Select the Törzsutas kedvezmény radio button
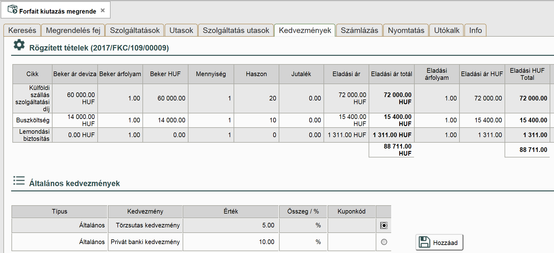The height and width of the screenshot is (253, 554). pyautogui.click(x=384, y=226)
